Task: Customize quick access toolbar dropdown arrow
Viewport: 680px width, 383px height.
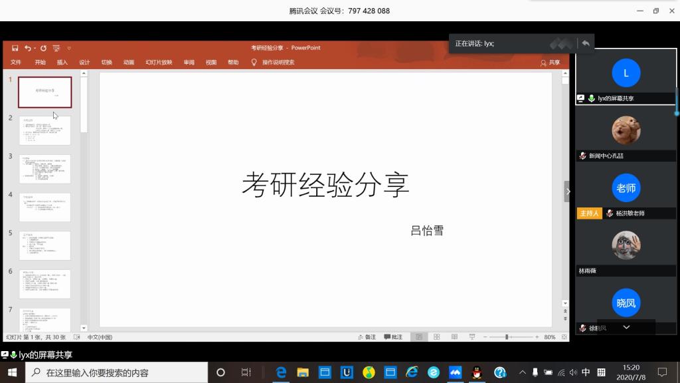Action: [x=69, y=48]
